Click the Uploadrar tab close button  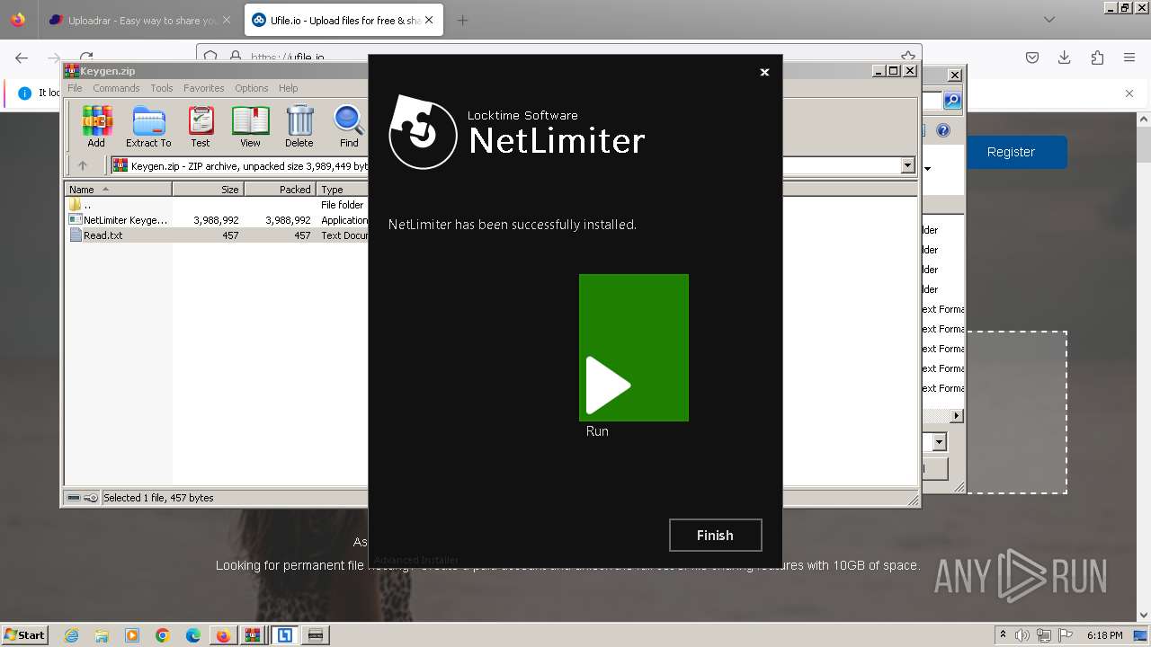pos(226,20)
